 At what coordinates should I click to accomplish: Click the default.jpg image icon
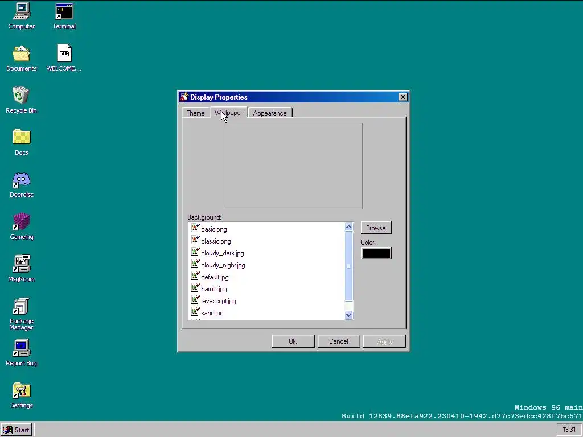click(x=195, y=276)
